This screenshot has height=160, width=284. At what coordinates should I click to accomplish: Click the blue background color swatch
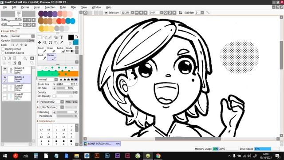tap(76, 42)
